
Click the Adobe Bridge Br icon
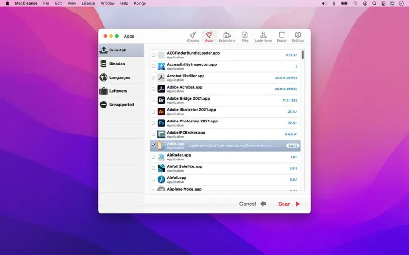tap(161, 100)
